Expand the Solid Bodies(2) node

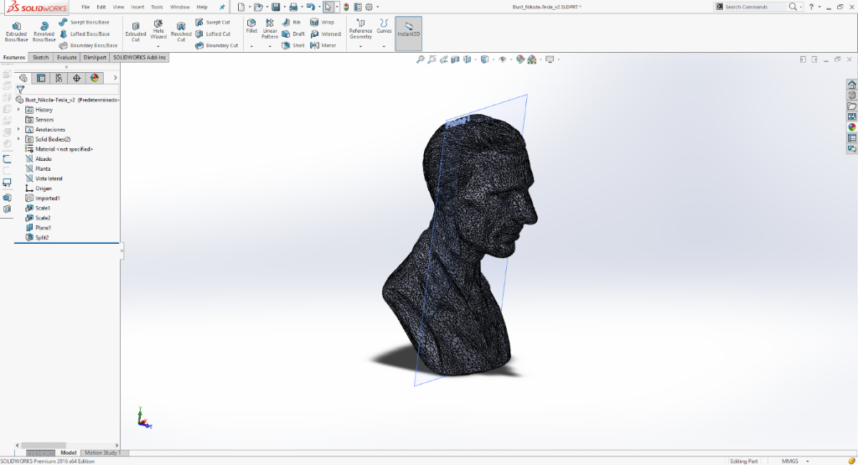[x=18, y=139]
